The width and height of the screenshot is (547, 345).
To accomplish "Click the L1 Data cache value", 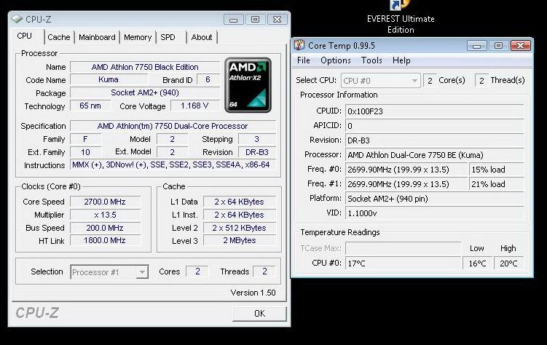I will [x=240, y=202].
